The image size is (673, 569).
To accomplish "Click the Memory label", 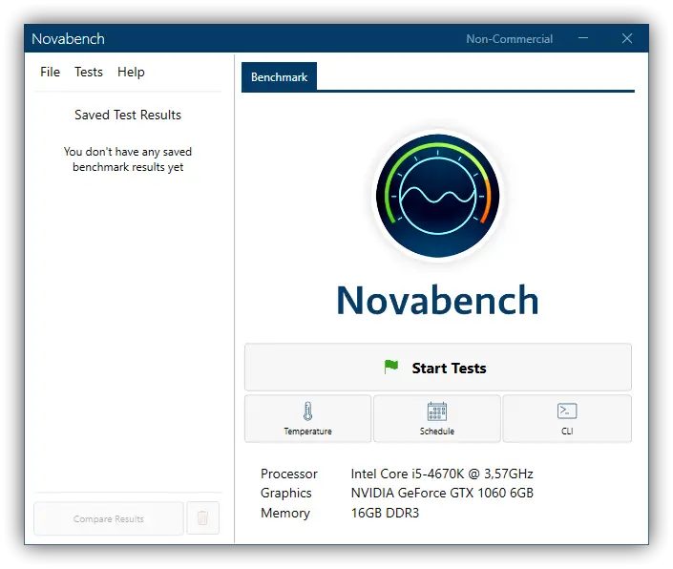I will coord(285,513).
